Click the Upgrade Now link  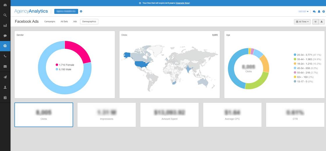pos(183,3)
